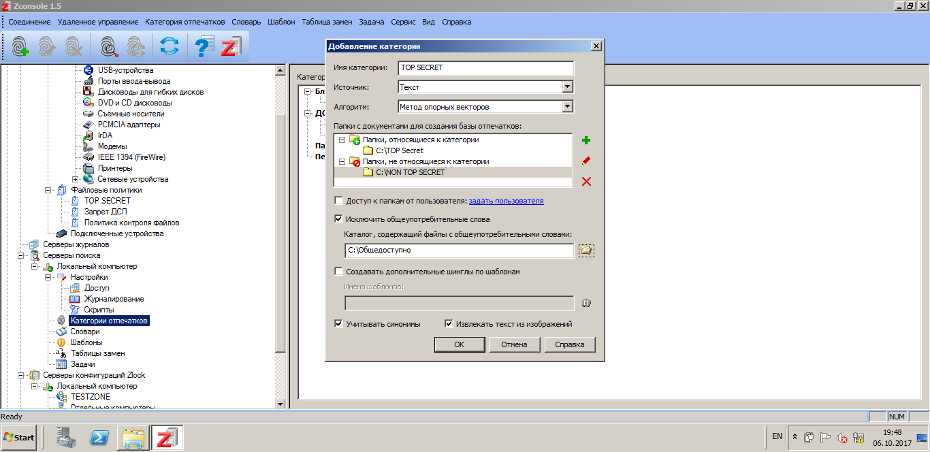Expand Сетевые устройства tree node

[75, 179]
